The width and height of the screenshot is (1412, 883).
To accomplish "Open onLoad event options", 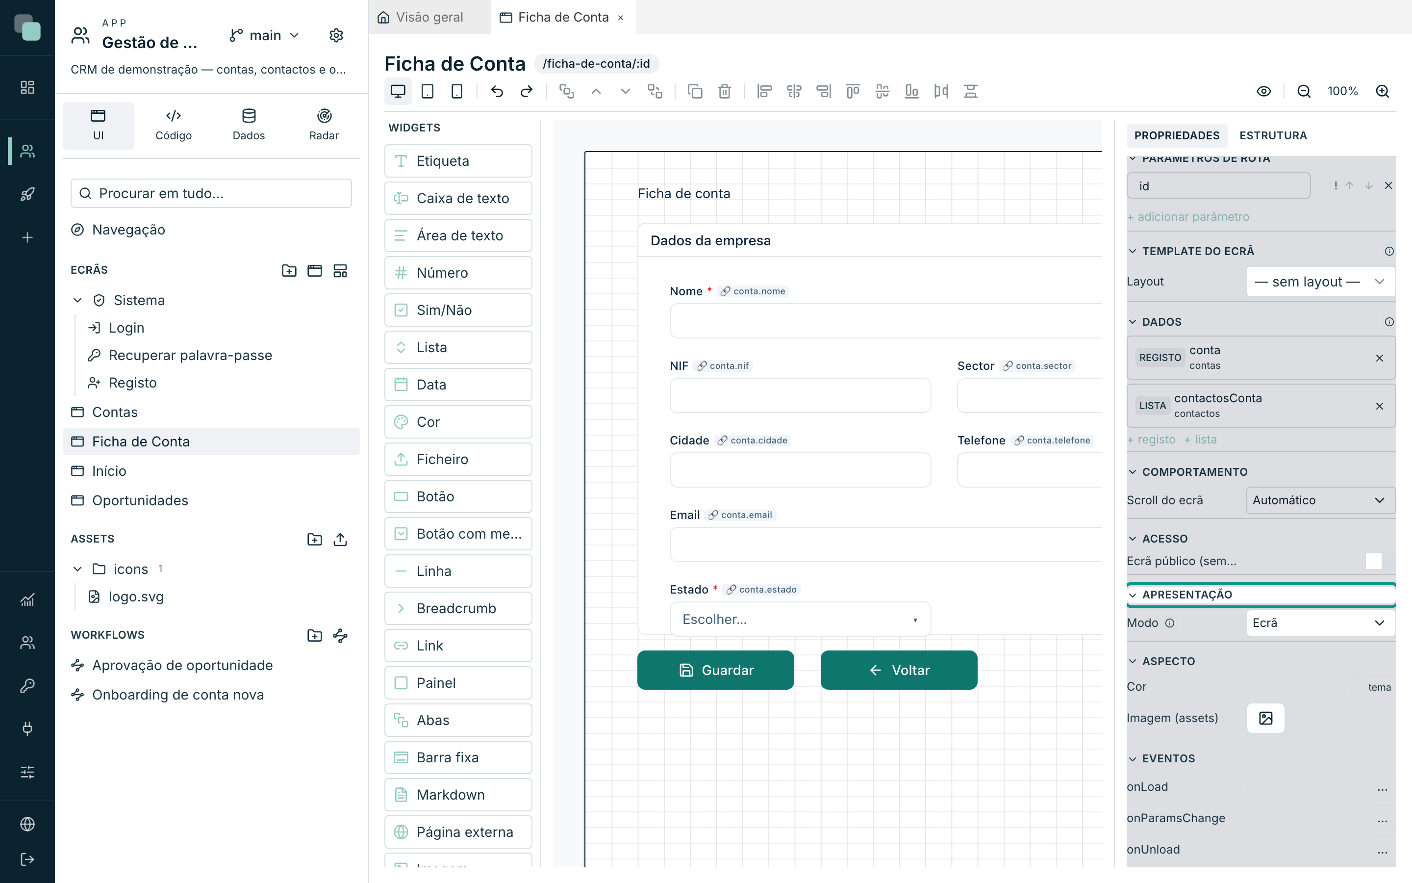I will pos(1382,787).
